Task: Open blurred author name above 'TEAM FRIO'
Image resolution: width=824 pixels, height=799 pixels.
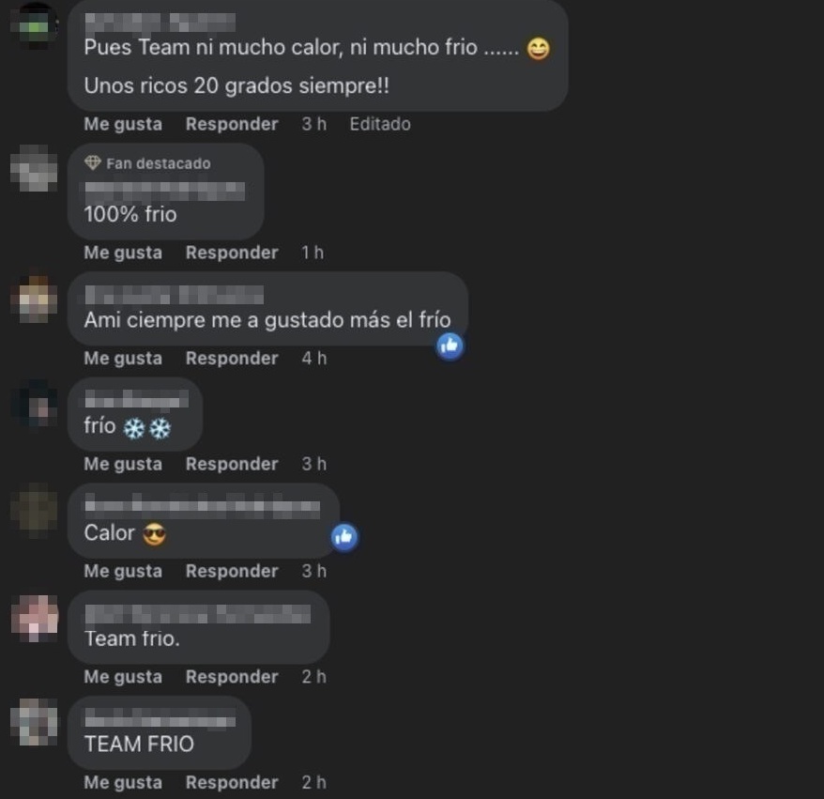Action: (x=160, y=718)
